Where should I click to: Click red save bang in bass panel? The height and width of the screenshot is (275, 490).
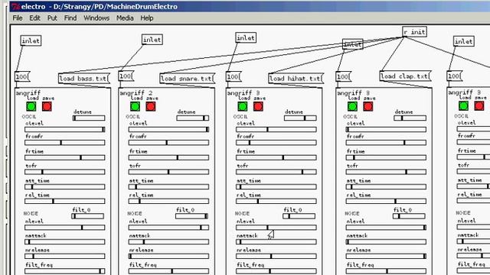point(47,106)
